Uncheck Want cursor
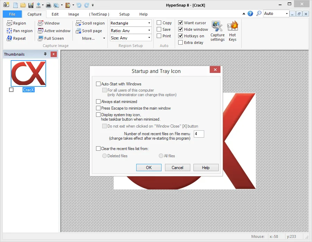This screenshot has height=242, width=312. click(x=180, y=23)
